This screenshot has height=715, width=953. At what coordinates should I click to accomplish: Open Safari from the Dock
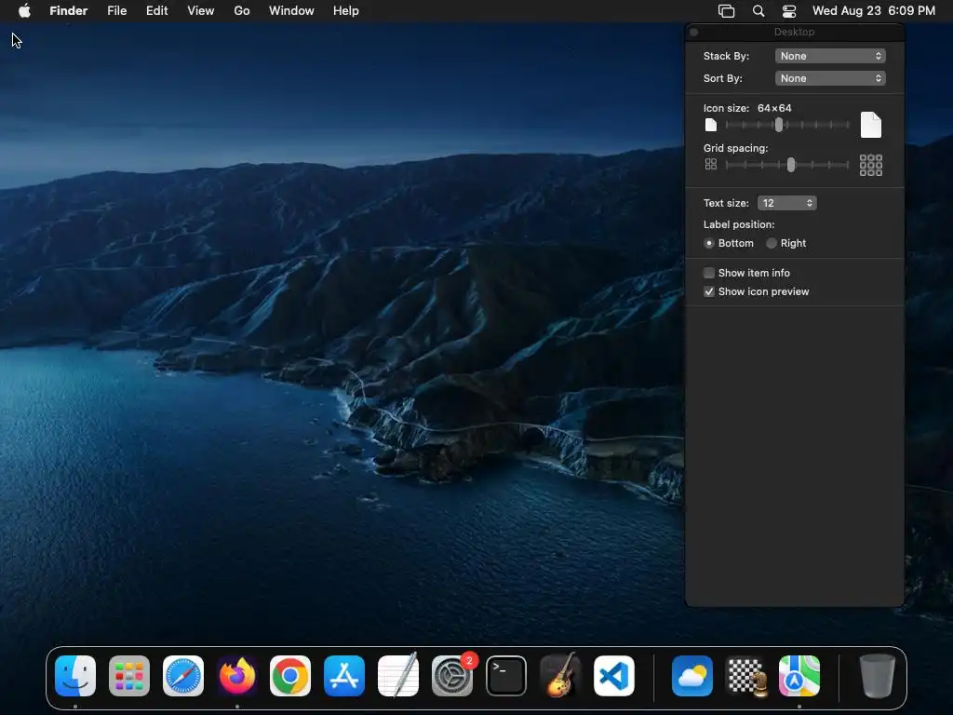click(x=183, y=676)
